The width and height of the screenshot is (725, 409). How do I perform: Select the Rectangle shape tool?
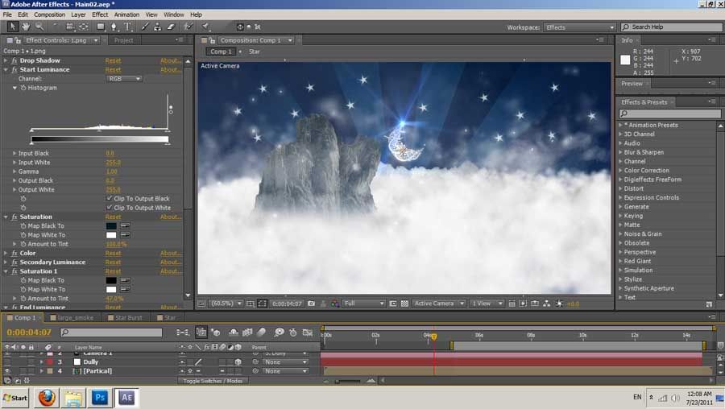coord(101,27)
